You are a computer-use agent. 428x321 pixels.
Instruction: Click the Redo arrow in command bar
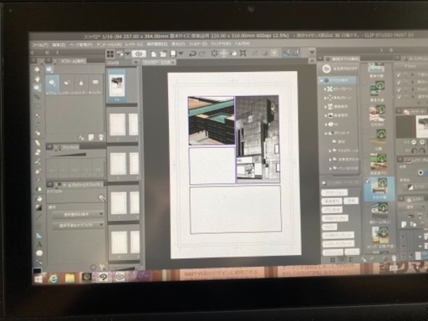pyautogui.click(x=201, y=53)
